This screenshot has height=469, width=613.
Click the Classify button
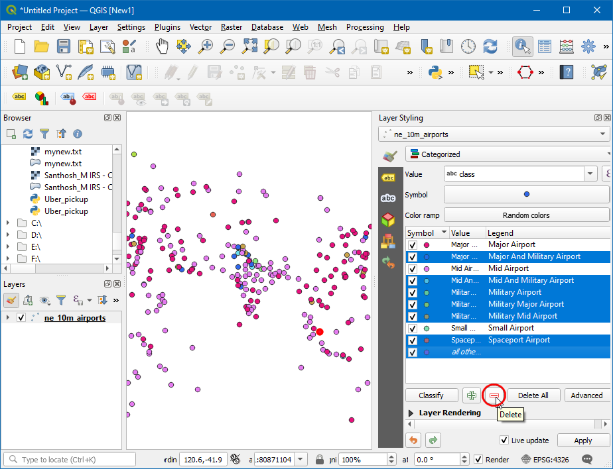tap(431, 395)
